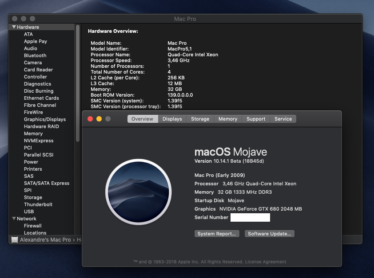
Task: Select Hardware RAID in the sidebar
Action: click(x=41, y=126)
